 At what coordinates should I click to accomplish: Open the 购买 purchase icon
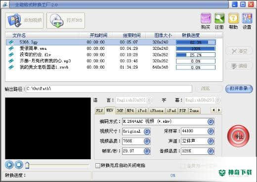pyautogui.click(x=206, y=21)
